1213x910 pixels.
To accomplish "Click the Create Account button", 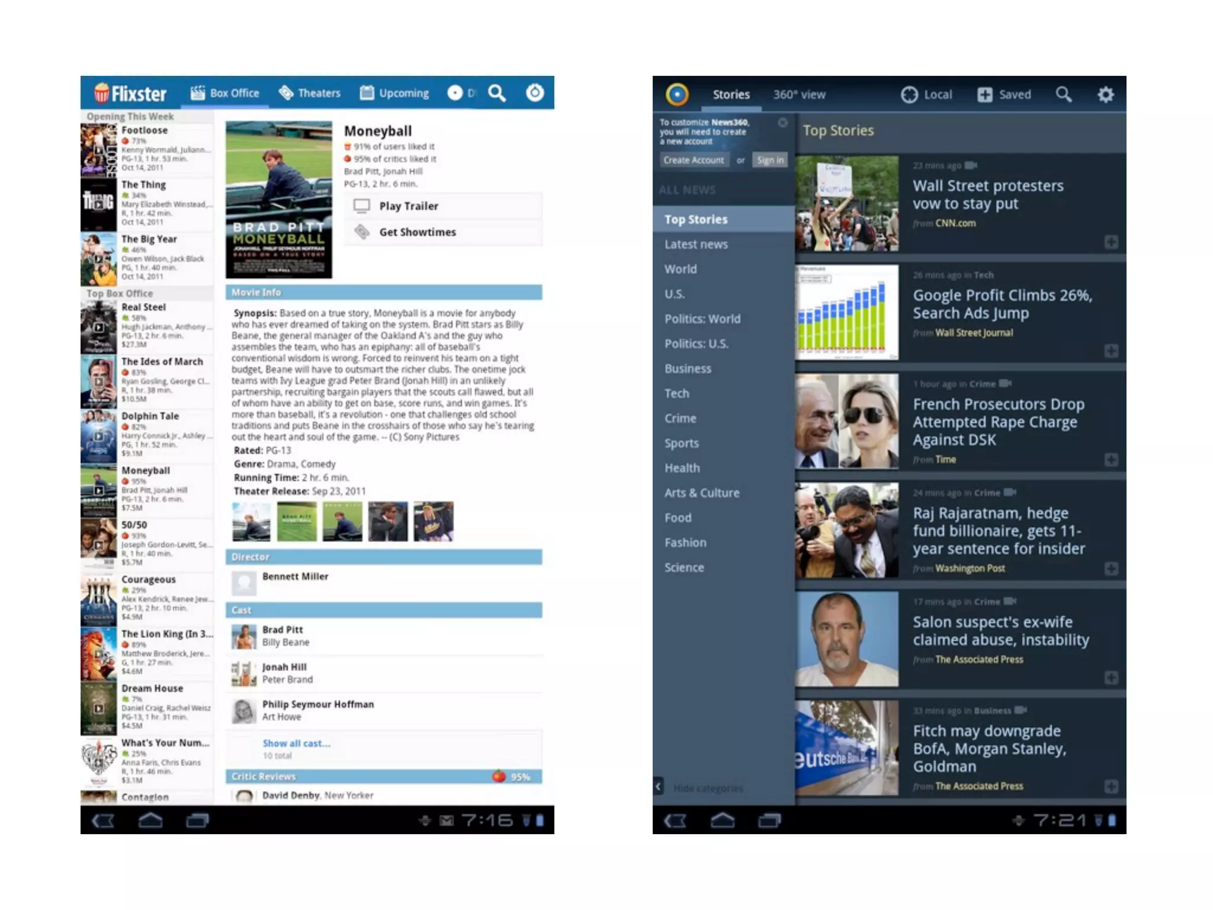I will point(694,160).
